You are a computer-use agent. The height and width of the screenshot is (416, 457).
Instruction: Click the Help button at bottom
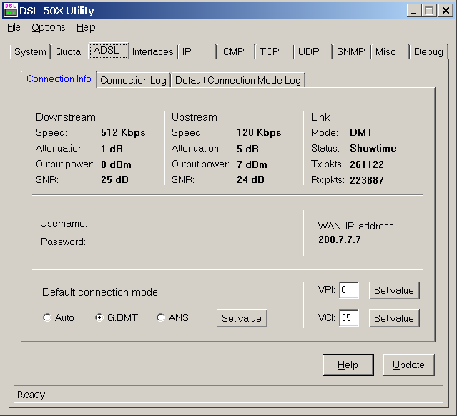coord(348,365)
